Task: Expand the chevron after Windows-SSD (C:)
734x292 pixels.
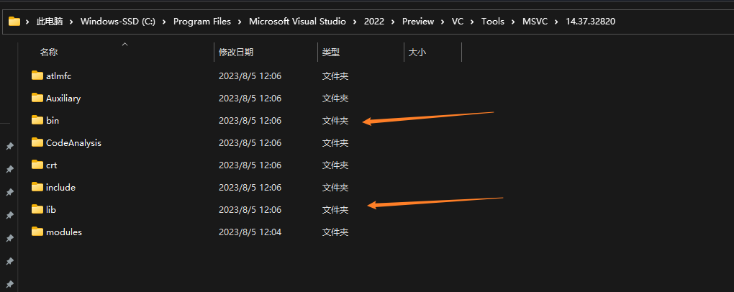Action: (164, 22)
